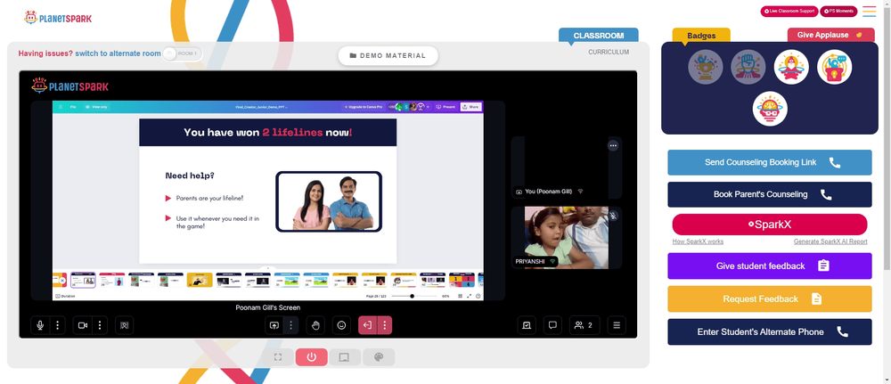Viewport: 891px width, 384px height.
Task: Show participants list with count 2
Action: 584,325
